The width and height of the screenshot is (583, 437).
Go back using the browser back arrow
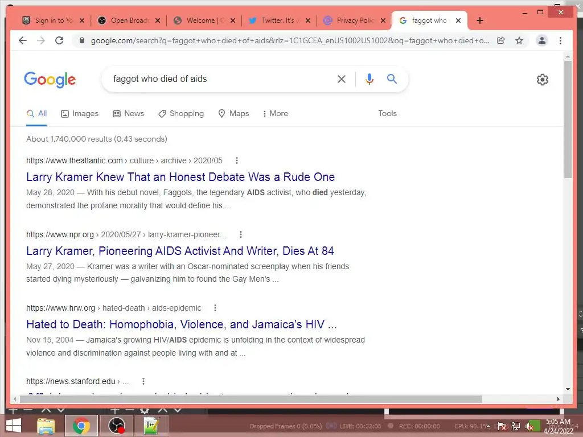click(x=23, y=40)
